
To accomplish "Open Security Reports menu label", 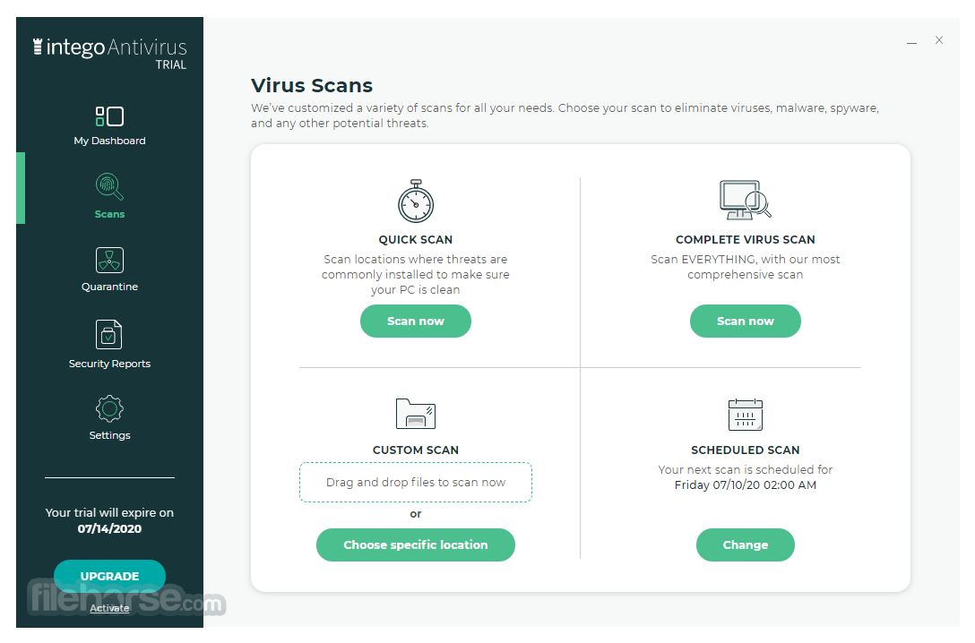I will (x=109, y=364).
